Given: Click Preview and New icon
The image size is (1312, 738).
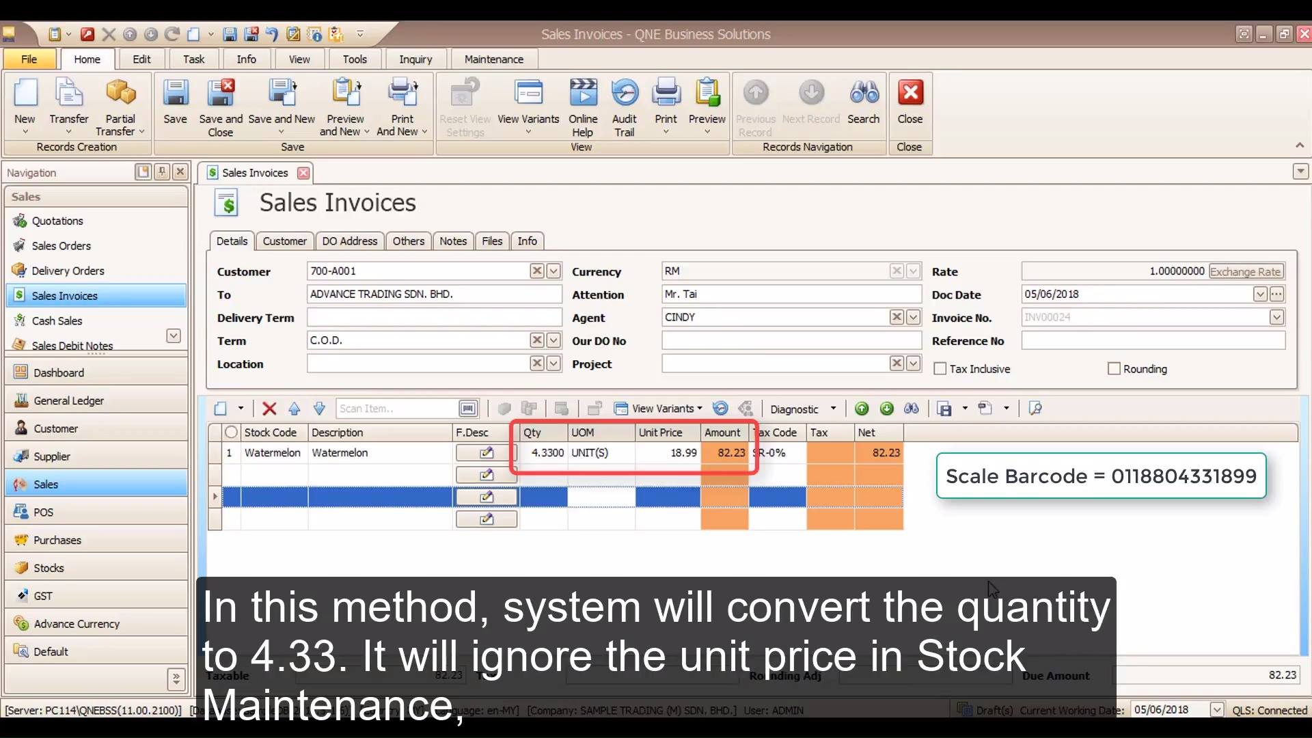Looking at the screenshot, I should [x=345, y=93].
